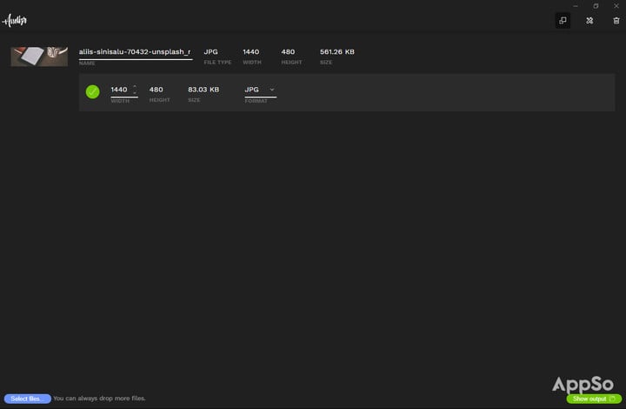The image size is (626, 409).
Task: Edit the file name aliis-sinisalu field
Action: 136,52
